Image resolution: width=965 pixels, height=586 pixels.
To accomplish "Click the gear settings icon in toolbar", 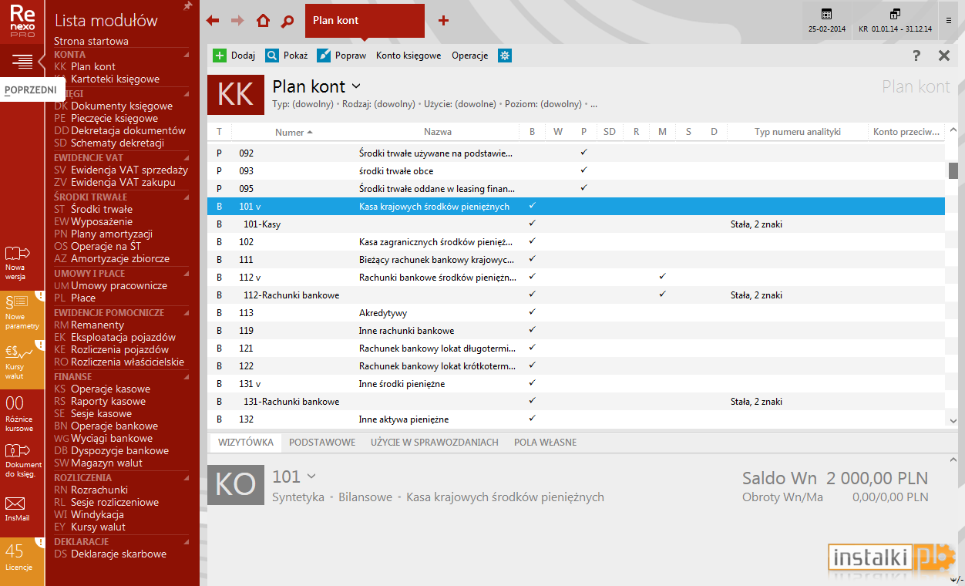I will tap(505, 56).
